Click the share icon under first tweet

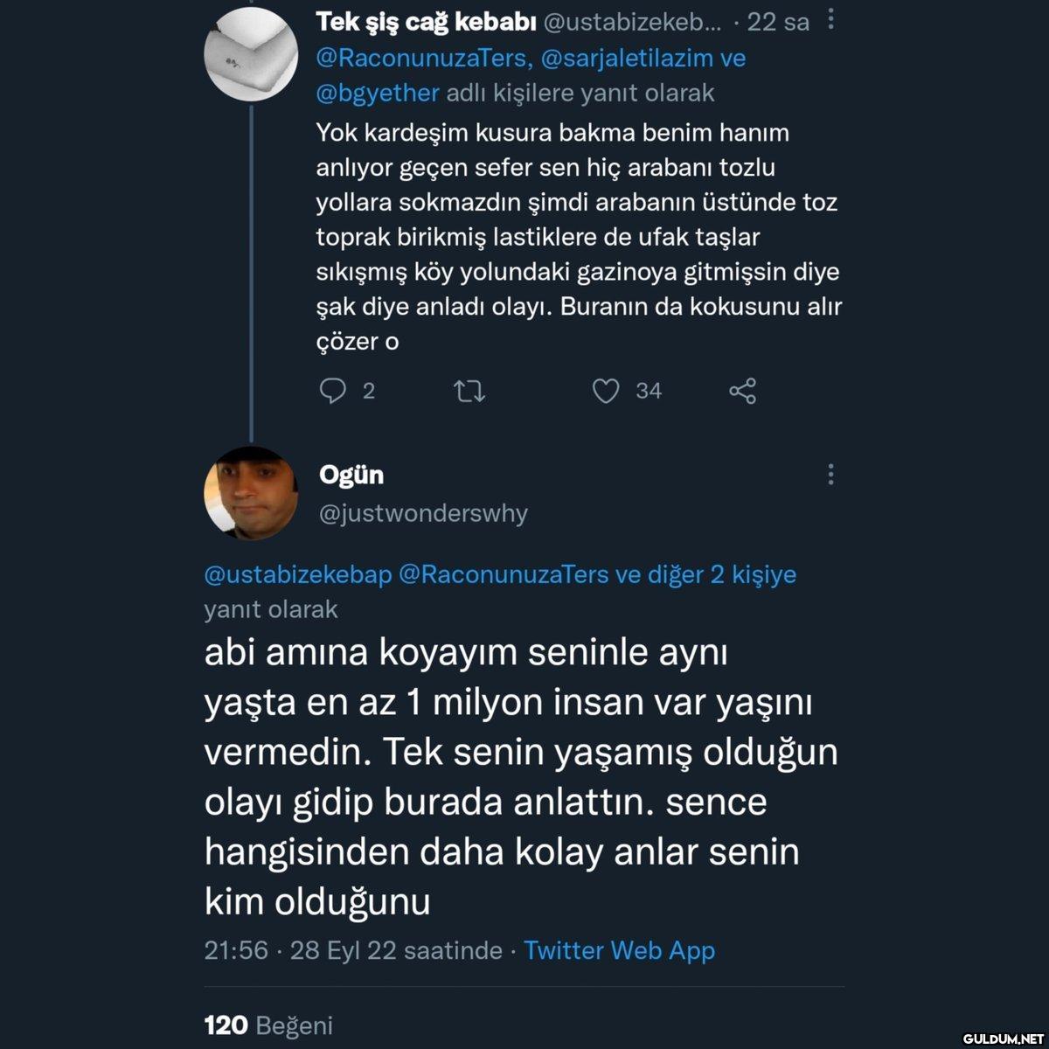coord(742,391)
